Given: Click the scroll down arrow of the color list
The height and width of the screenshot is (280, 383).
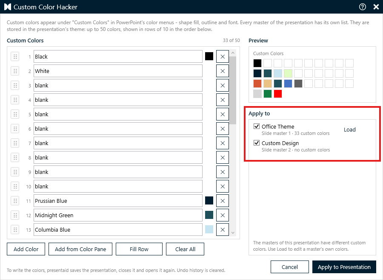Looking at the screenshot, I should (233, 233).
